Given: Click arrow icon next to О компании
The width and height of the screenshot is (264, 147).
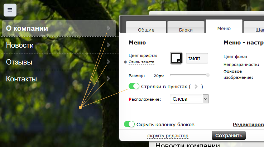Looking at the screenshot, I should [108, 28].
